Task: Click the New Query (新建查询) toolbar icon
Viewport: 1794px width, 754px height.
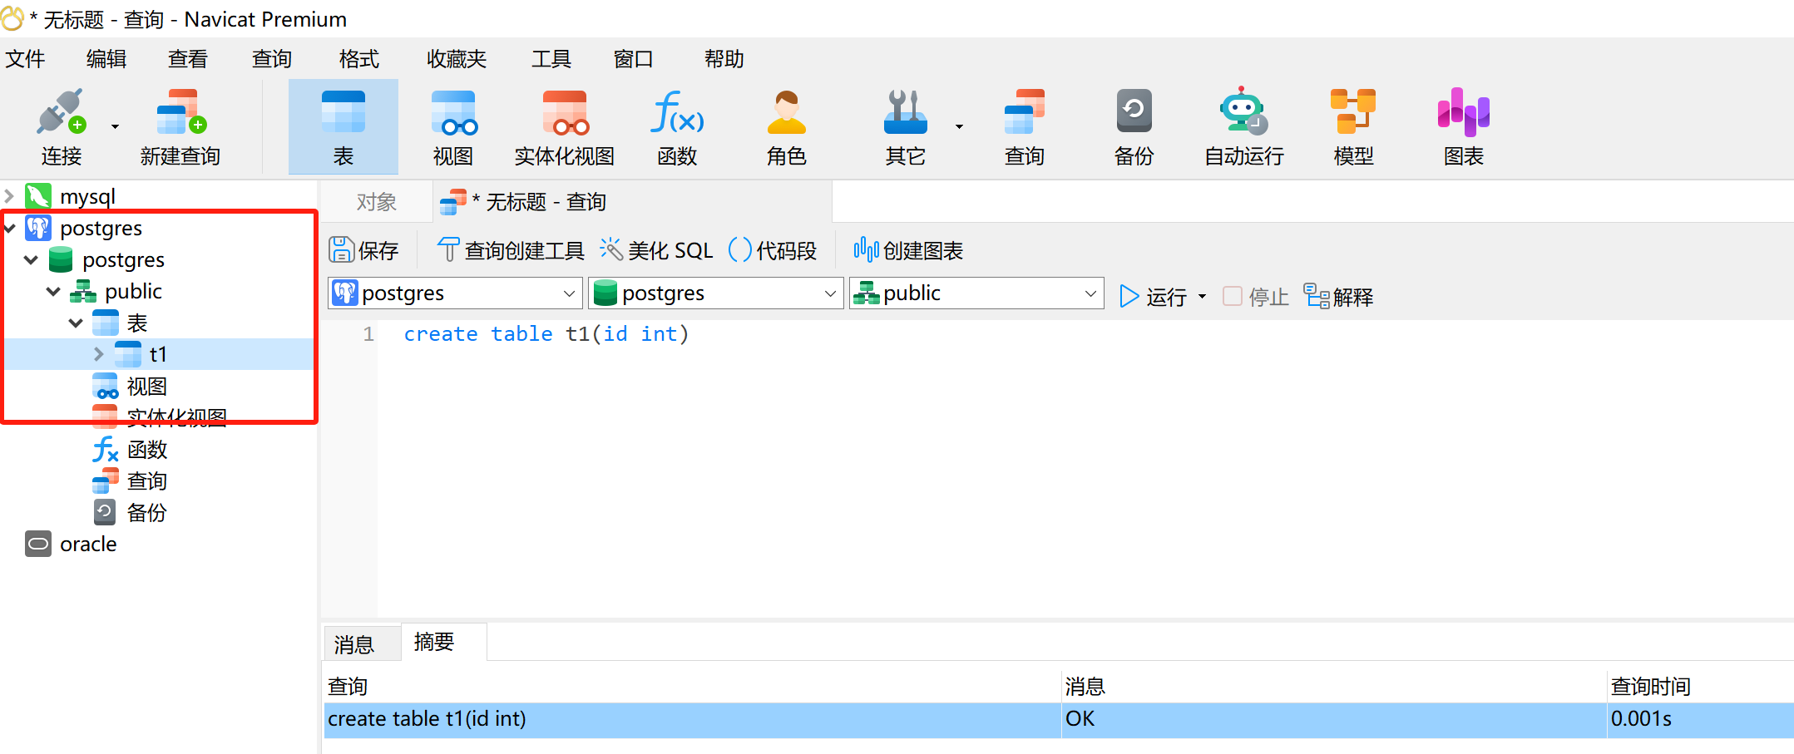Action: pos(180,112)
